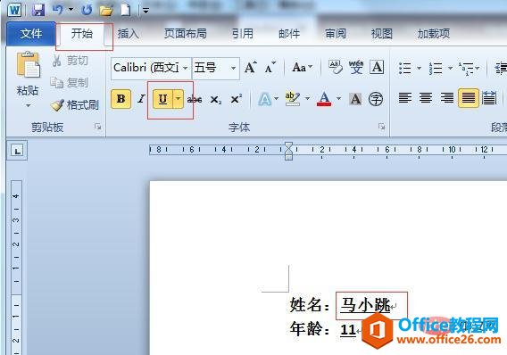Image resolution: width=507 pixels, height=355 pixels.
Task: Center the paragraph text
Action: point(426,97)
